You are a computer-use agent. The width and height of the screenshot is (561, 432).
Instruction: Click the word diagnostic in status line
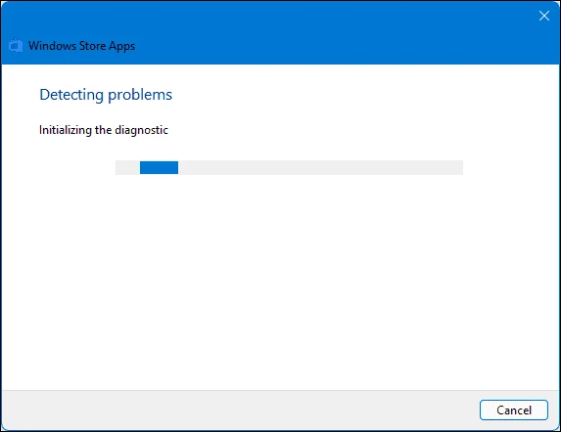click(141, 131)
